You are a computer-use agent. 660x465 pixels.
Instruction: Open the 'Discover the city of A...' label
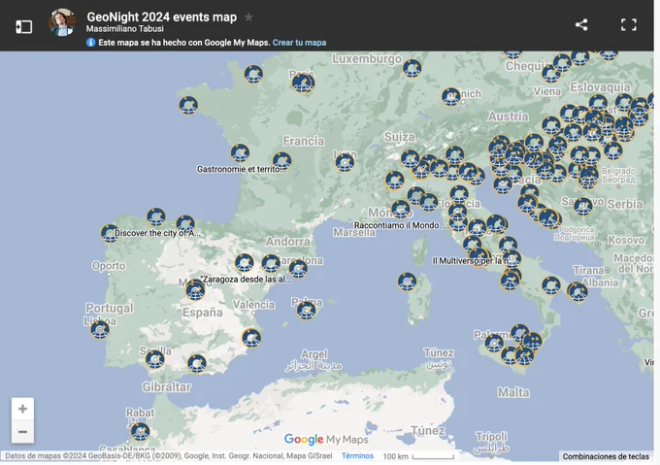coord(157,233)
